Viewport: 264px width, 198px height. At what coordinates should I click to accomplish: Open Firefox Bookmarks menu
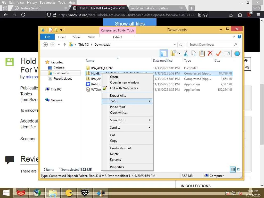point(47,3)
